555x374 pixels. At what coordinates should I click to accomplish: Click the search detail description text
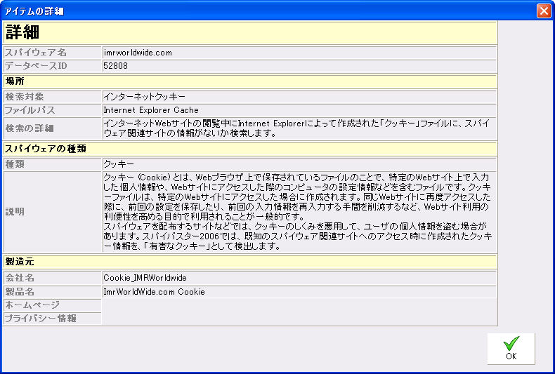point(296,128)
